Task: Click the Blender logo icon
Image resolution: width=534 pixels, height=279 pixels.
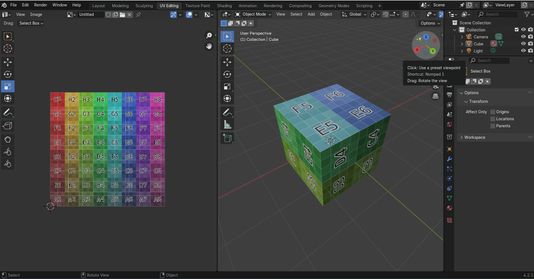Action: click(4, 5)
